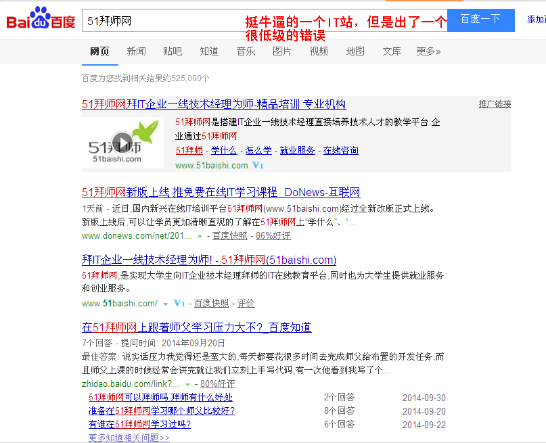Open the 在线咨询 sublink
Viewport: 546px width, 443px height.
(x=340, y=151)
